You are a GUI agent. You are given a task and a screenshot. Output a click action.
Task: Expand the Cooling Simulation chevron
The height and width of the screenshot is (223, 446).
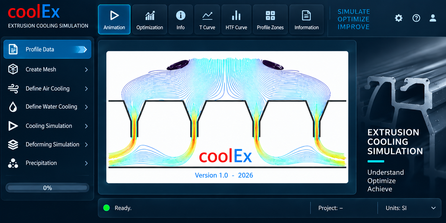click(86, 126)
